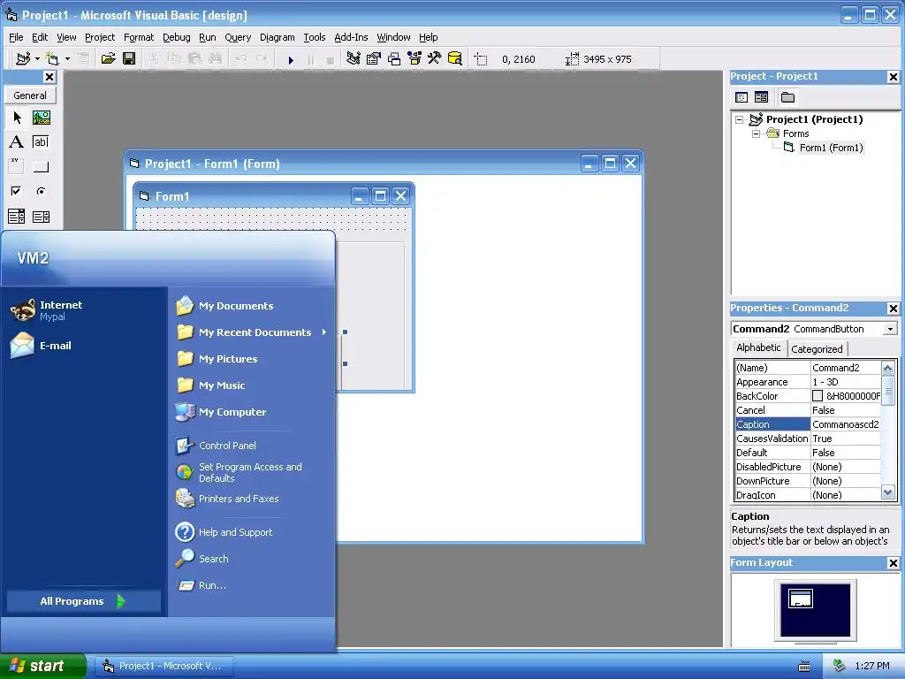Collapse the Forms folder node
The image size is (905, 679).
[757, 134]
